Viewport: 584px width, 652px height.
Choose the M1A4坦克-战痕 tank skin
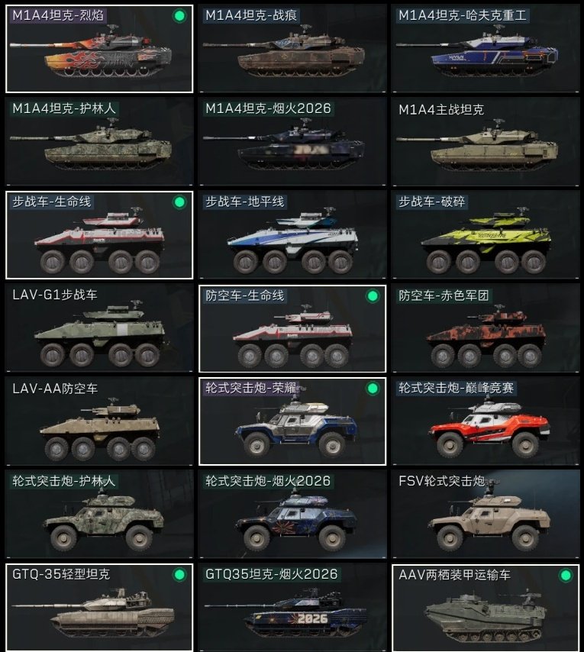coord(292,49)
